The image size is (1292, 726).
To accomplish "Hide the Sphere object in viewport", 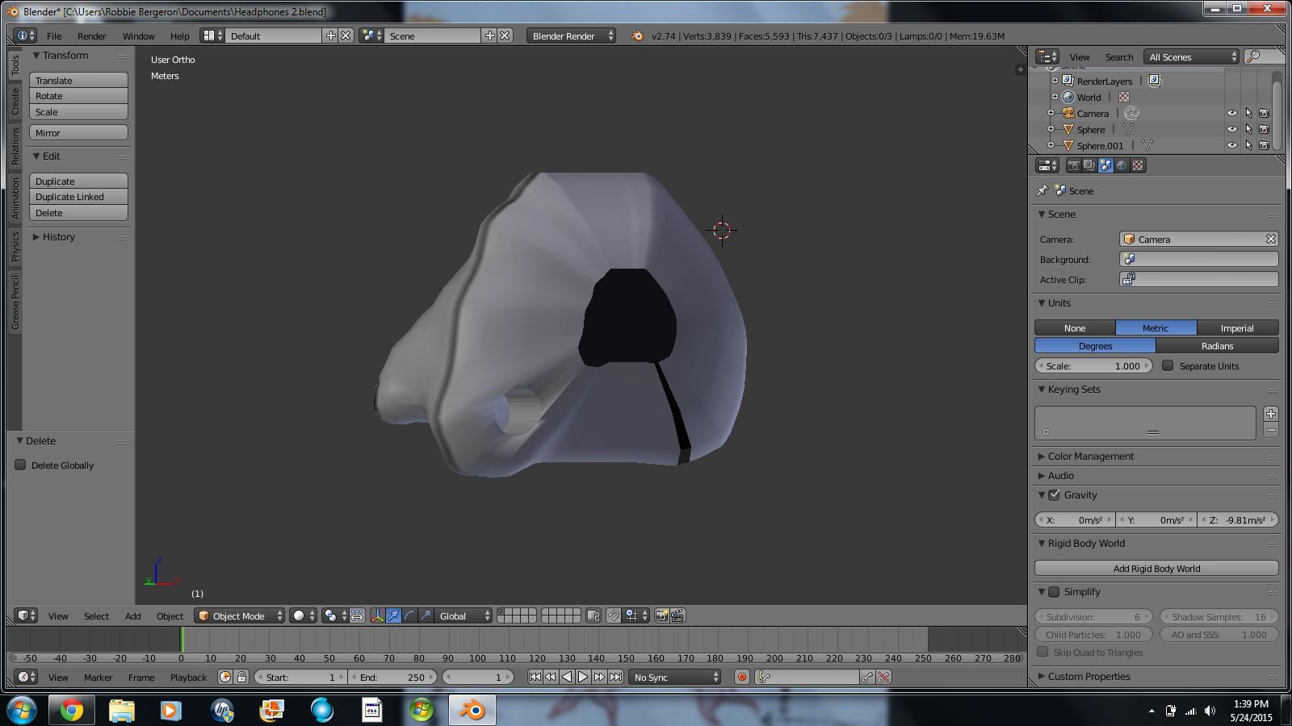I will [x=1232, y=129].
